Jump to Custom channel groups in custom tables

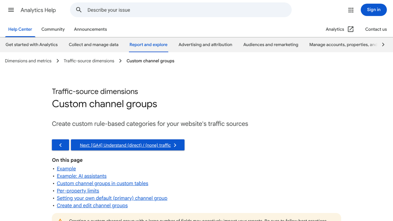tap(103, 183)
